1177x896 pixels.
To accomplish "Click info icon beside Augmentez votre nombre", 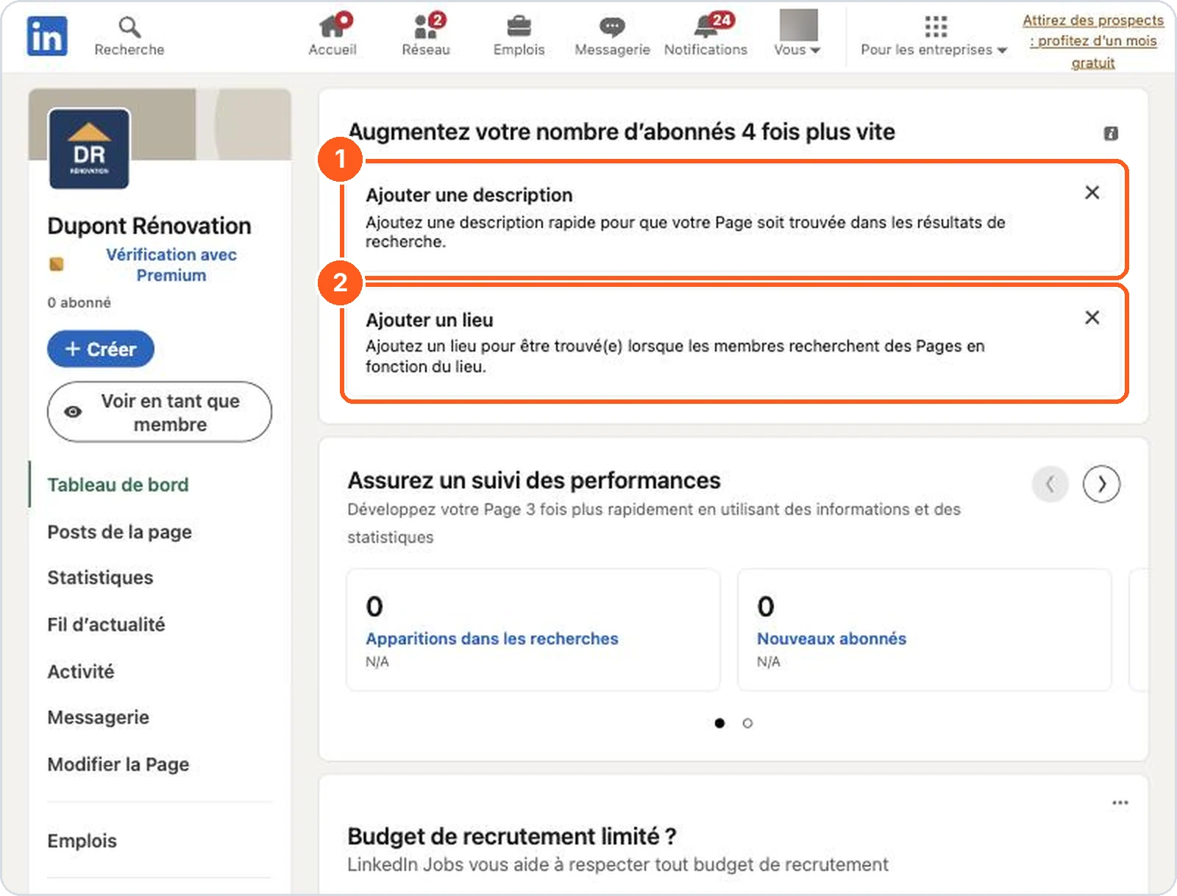I will [x=1111, y=133].
